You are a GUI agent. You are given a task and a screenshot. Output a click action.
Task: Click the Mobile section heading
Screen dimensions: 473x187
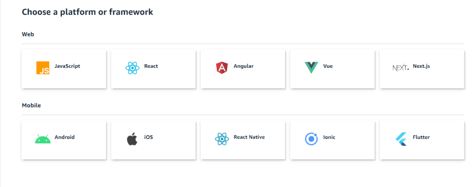pyautogui.click(x=31, y=106)
